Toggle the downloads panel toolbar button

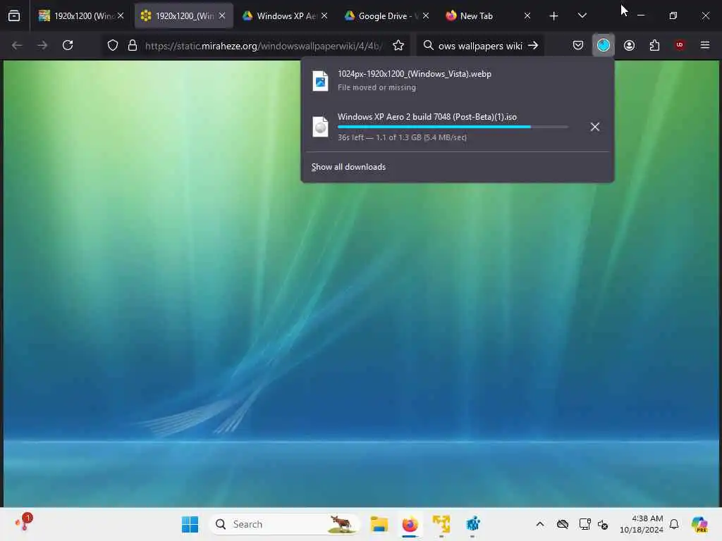pyautogui.click(x=604, y=45)
